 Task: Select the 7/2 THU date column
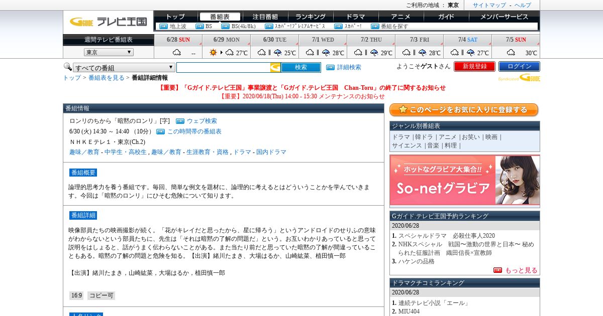[x=371, y=40]
